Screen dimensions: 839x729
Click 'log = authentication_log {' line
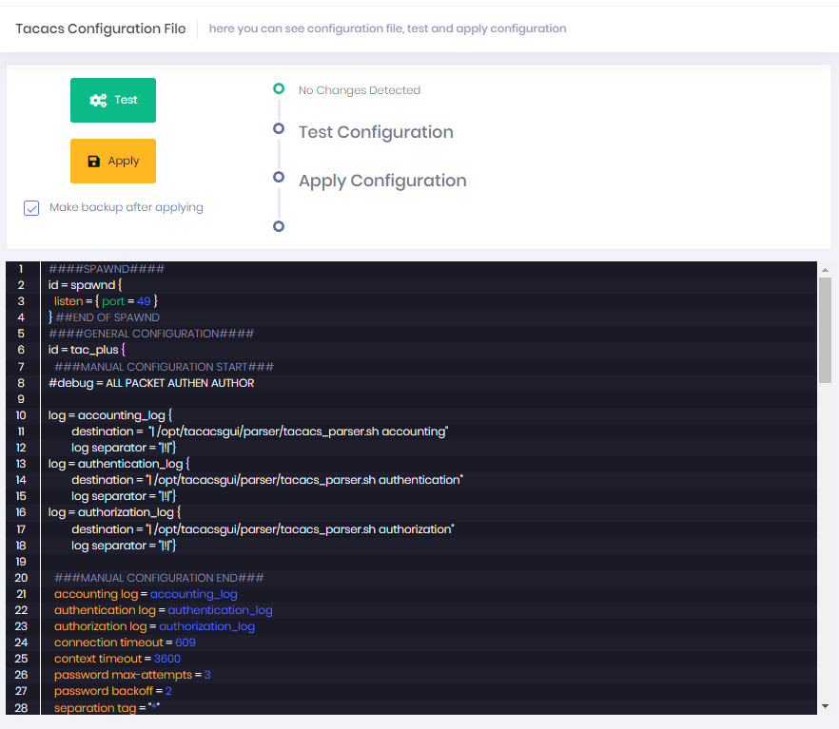coord(119,464)
